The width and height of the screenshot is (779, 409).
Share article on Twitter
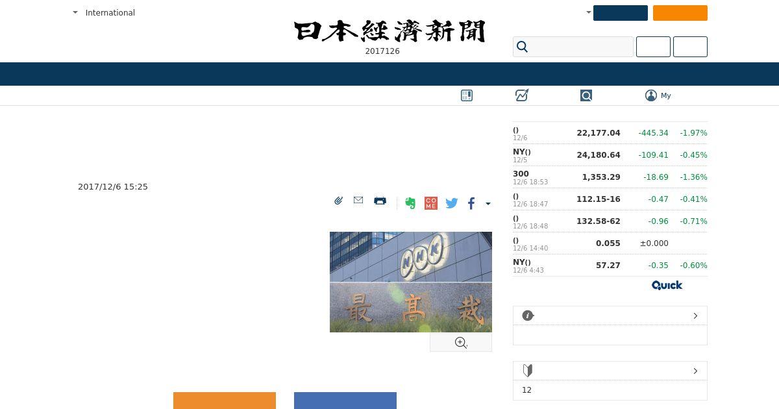pyautogui.click(x=452, y=203)
